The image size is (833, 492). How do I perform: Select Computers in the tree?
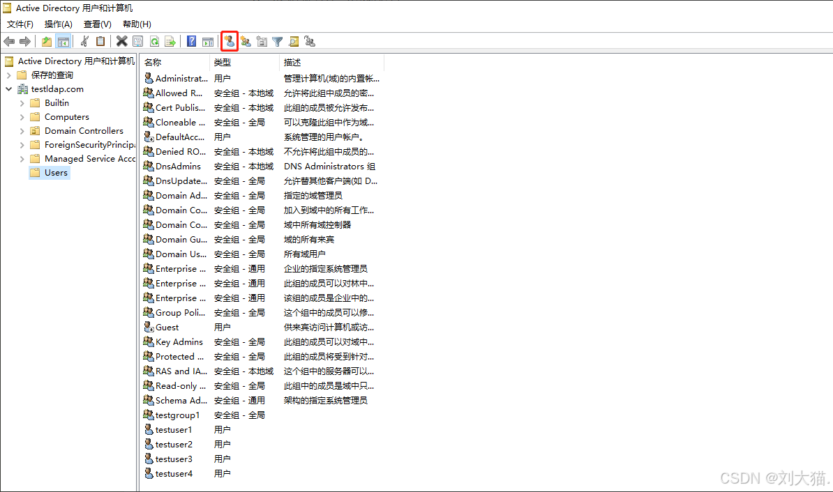coord(67,117)
